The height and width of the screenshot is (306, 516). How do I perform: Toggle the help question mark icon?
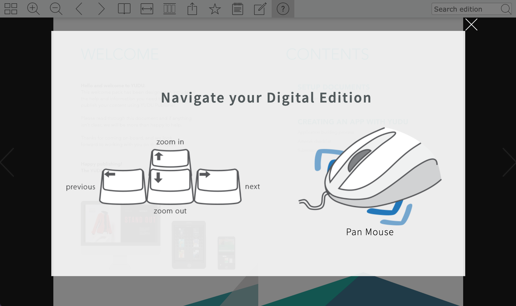point(283,9)
